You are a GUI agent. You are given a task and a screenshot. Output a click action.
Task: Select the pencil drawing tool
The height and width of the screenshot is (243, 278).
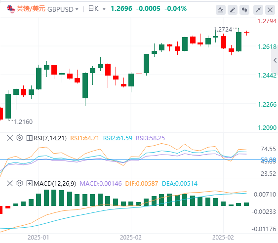point(233,10)
